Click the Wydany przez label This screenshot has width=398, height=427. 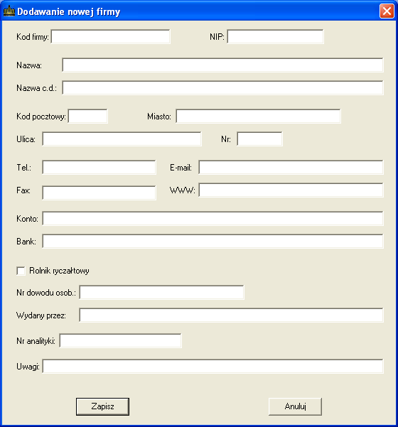[41, 315]
